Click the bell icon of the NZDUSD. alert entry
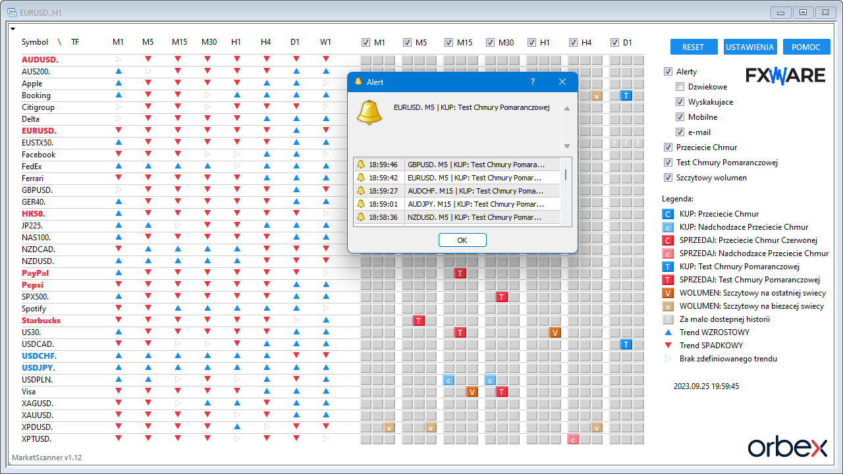Screen dimensions: 843x474 click(360, 217)
